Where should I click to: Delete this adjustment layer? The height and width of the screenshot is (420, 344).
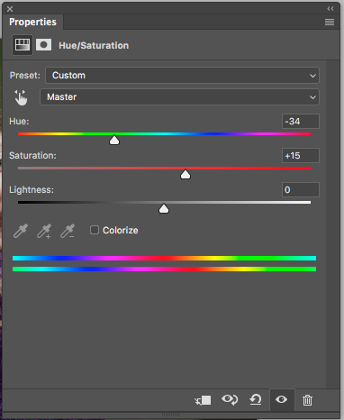click(x=307, y=400)
